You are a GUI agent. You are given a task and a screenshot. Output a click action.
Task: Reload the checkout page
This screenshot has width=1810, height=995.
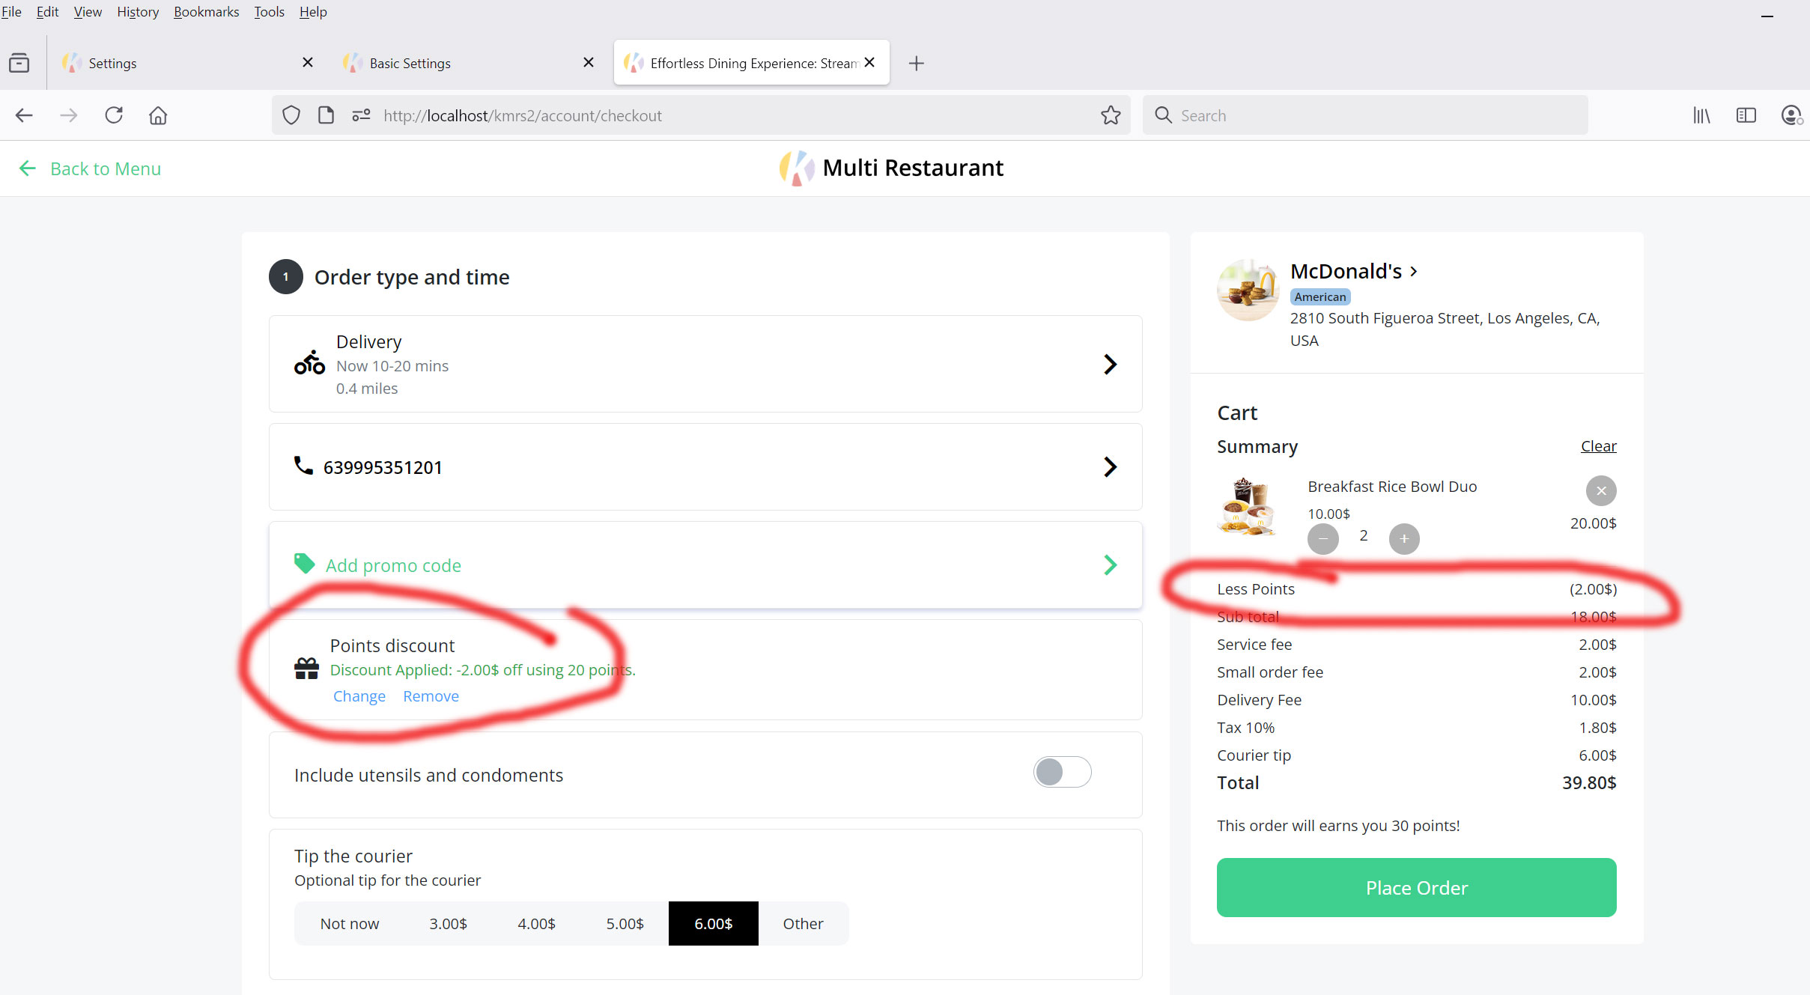[114, 115]
